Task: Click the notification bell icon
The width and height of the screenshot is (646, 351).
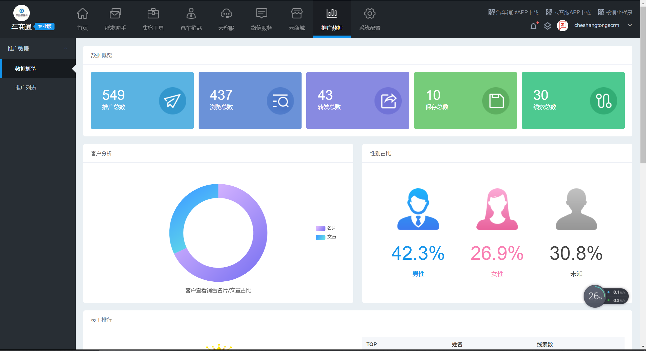Action: (x=533, y=26)
